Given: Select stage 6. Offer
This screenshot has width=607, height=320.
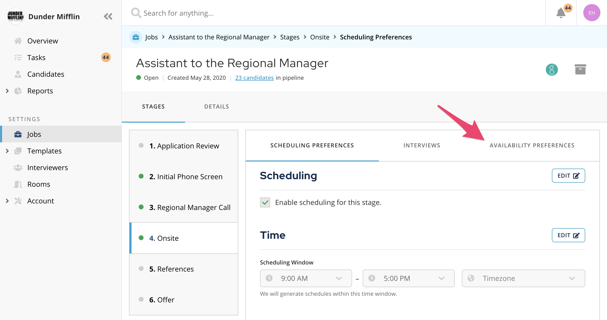Looking at the screenshot, I should pos(184,300).
